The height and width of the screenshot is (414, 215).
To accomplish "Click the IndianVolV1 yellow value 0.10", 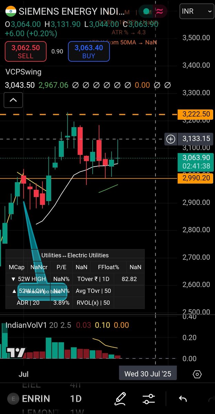I will pyautogui.click(x=102, y=325).
